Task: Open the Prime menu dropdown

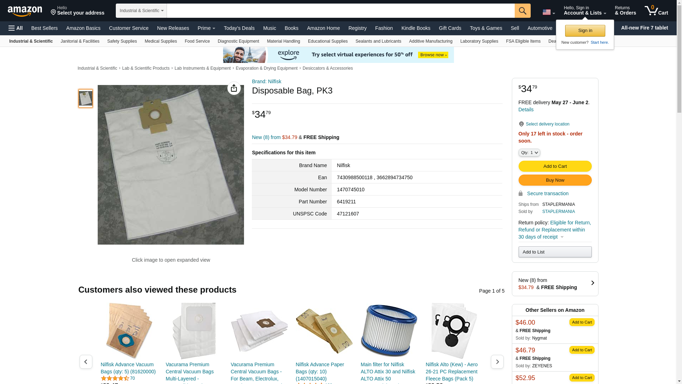Action: (x=206, y=28)
